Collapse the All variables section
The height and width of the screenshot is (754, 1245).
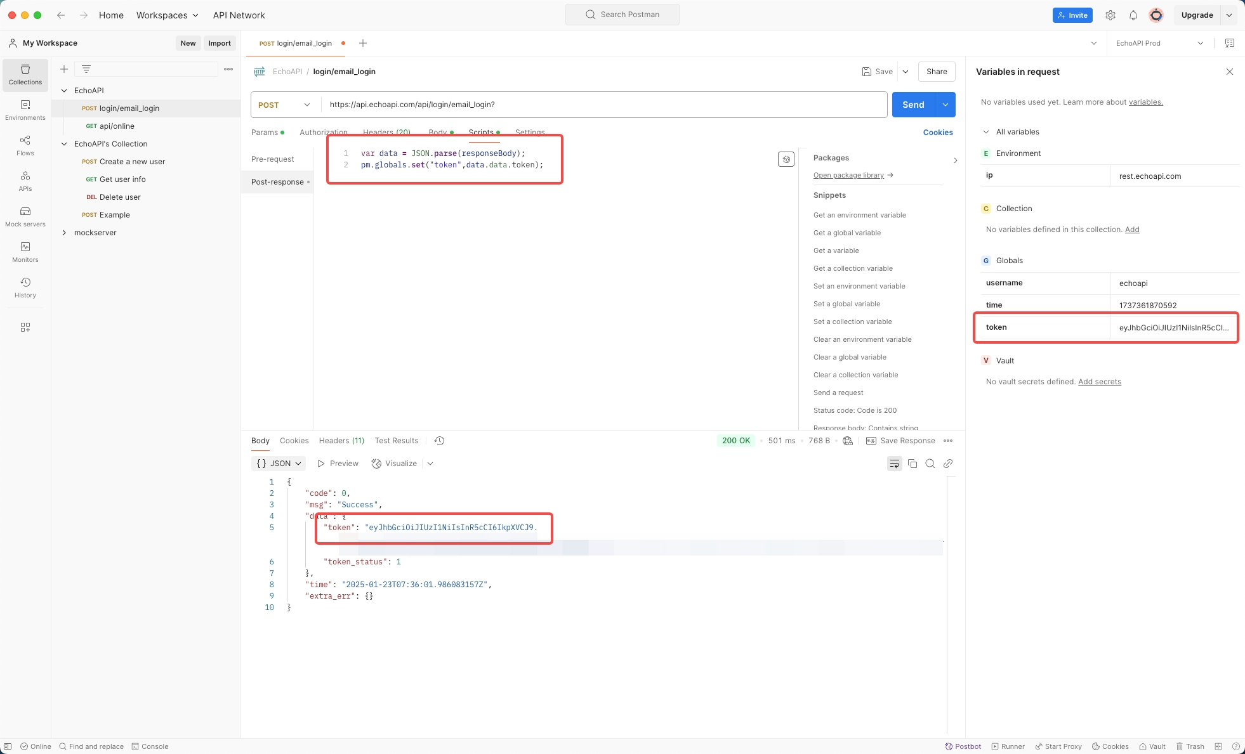(x=986, y=132)
